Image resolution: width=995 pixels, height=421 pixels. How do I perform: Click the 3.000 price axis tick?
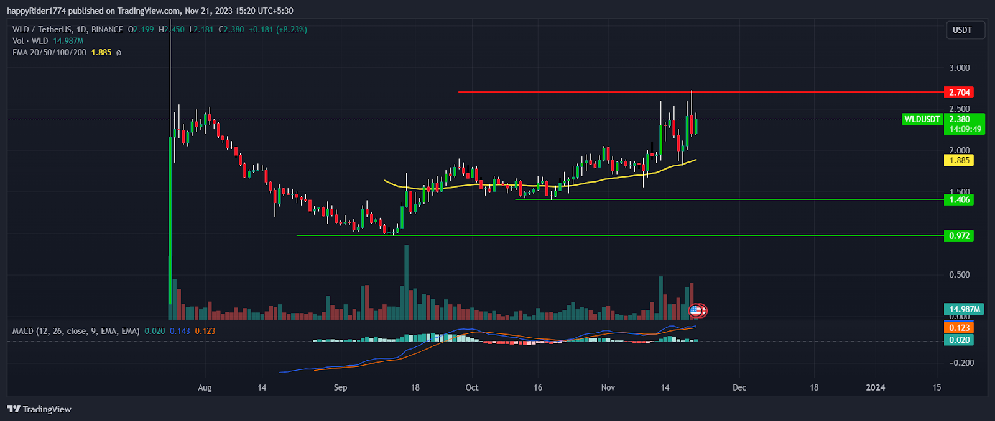960,68
